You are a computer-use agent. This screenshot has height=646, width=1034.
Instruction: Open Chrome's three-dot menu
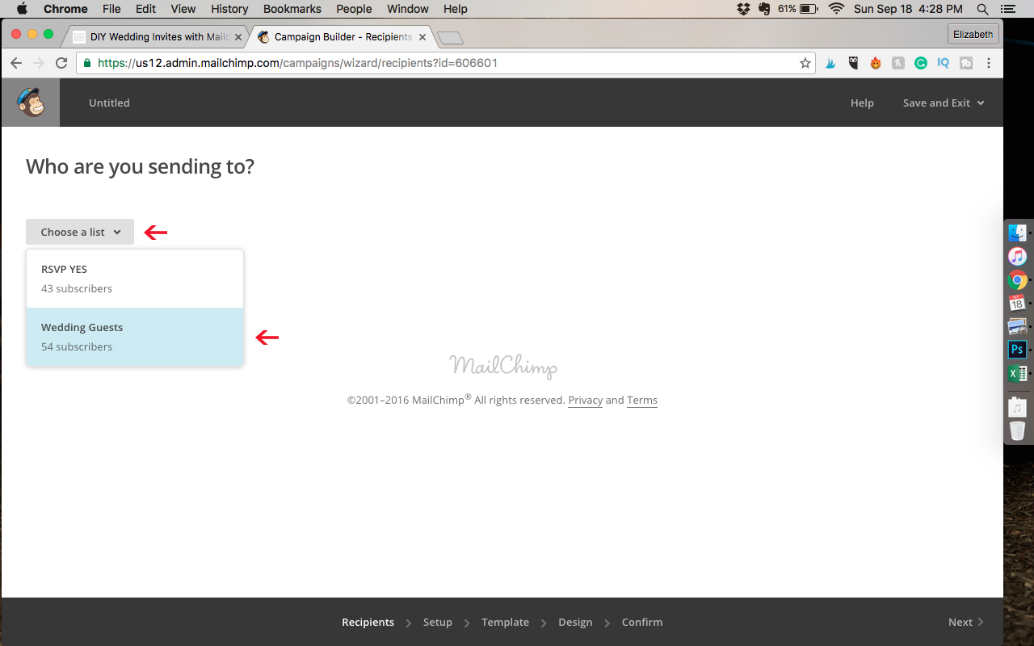[989, 63]
